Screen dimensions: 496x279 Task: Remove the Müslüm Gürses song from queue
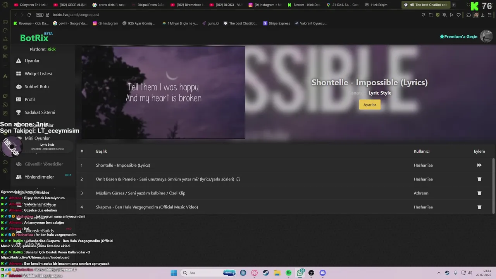[479, 193]
